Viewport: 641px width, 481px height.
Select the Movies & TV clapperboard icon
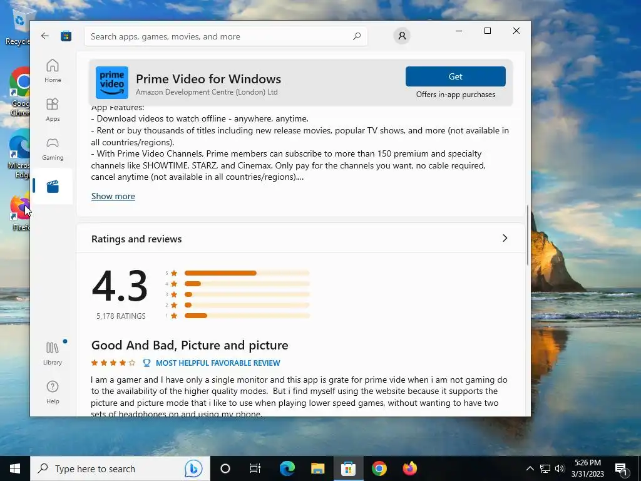pos(53,187)
